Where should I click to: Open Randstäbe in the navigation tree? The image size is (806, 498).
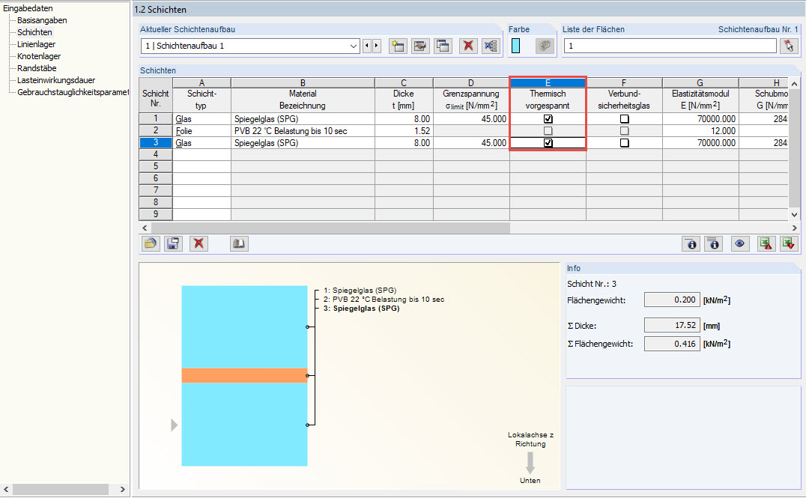37,68
